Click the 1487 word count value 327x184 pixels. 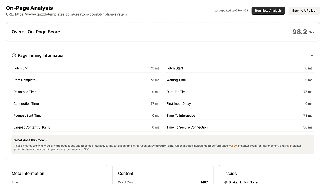[x=204, y=182]
